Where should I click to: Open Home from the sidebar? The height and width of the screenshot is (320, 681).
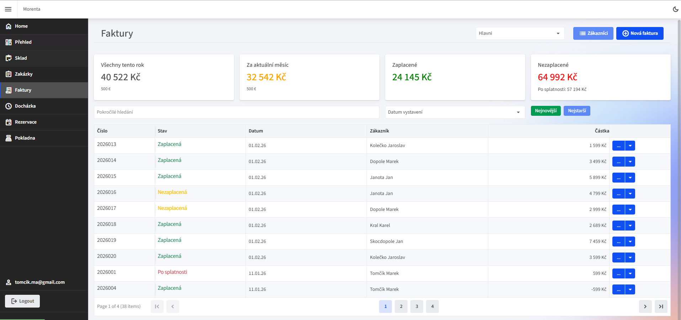coord(21,26)
